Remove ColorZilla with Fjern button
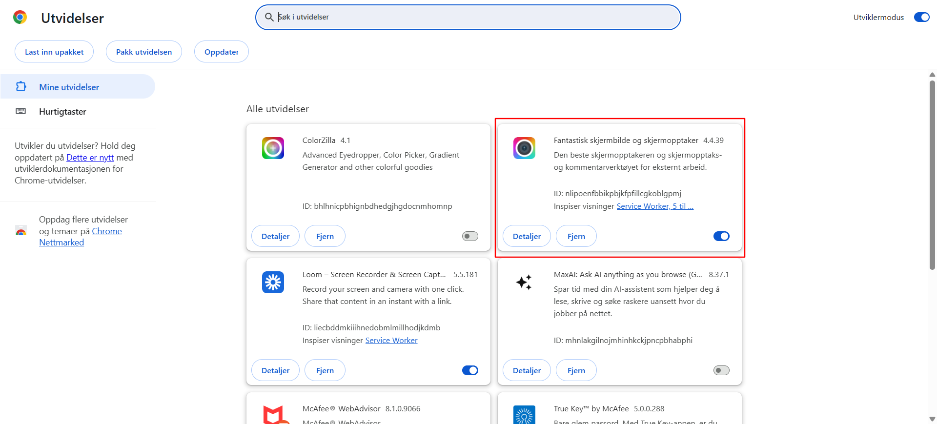Image resolution: width=937 pixels, height=424 pixels. click(x=325, y=236)
